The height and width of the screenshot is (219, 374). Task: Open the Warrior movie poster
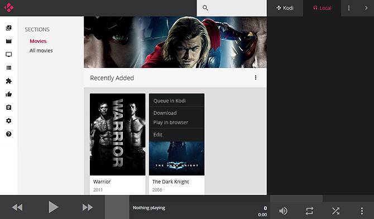pyautogui.click(x=118, y=134)
